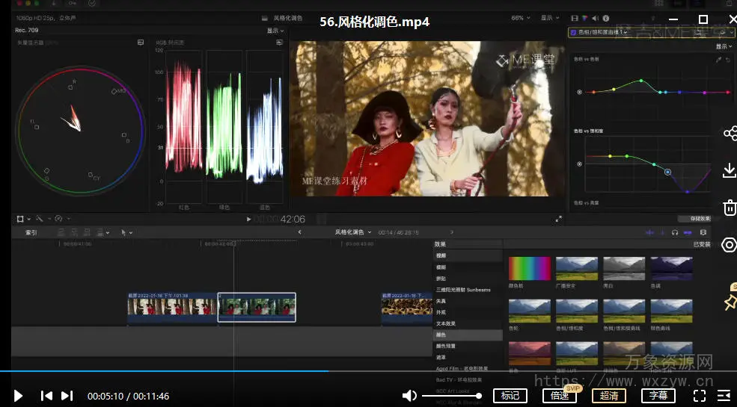Click the play button in the video player

19,396
